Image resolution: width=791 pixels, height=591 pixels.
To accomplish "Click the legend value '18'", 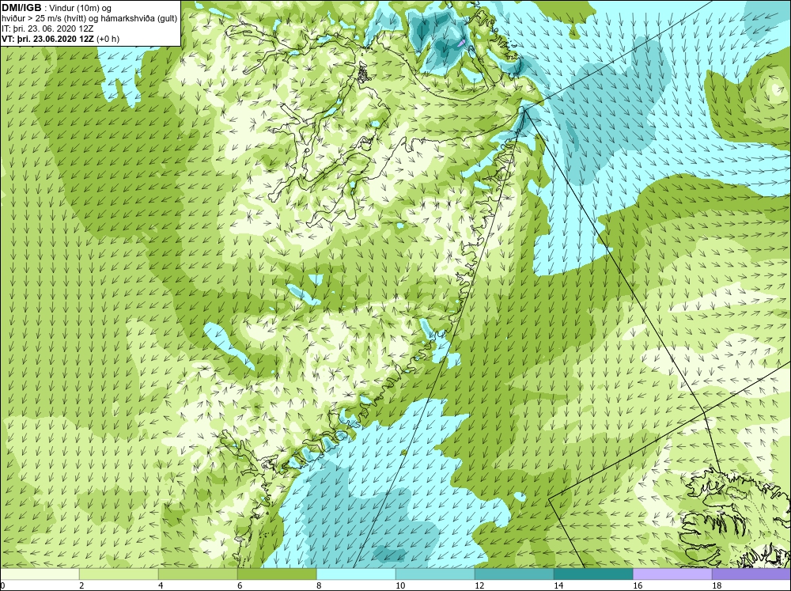I will pyautogui.click(x=717, y=585).
